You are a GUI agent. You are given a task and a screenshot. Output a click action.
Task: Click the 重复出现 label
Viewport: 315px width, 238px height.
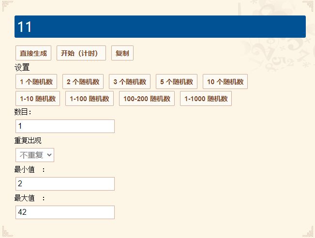[x=28, y=140]
